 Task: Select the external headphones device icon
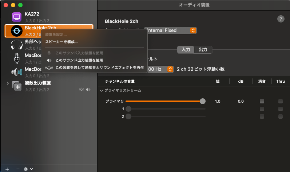[17, 45]
